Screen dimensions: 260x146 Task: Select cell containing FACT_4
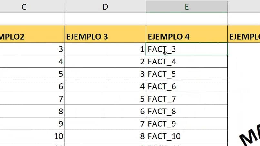click(186, 62)
